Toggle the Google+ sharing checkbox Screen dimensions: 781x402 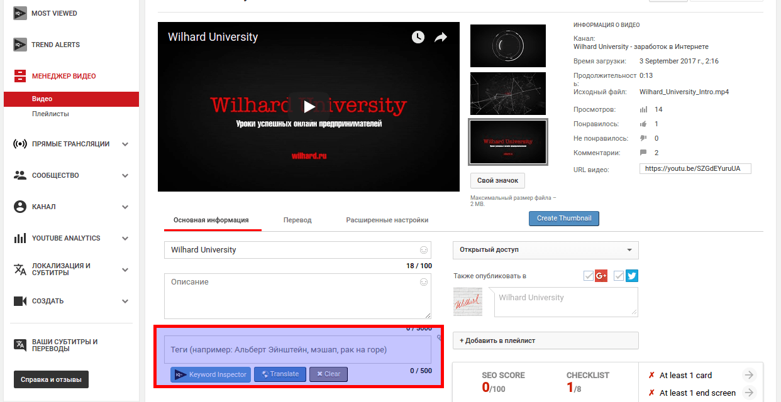589,276
